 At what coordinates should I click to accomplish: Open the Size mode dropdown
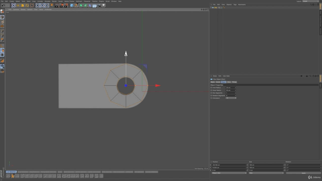(266, 173)
